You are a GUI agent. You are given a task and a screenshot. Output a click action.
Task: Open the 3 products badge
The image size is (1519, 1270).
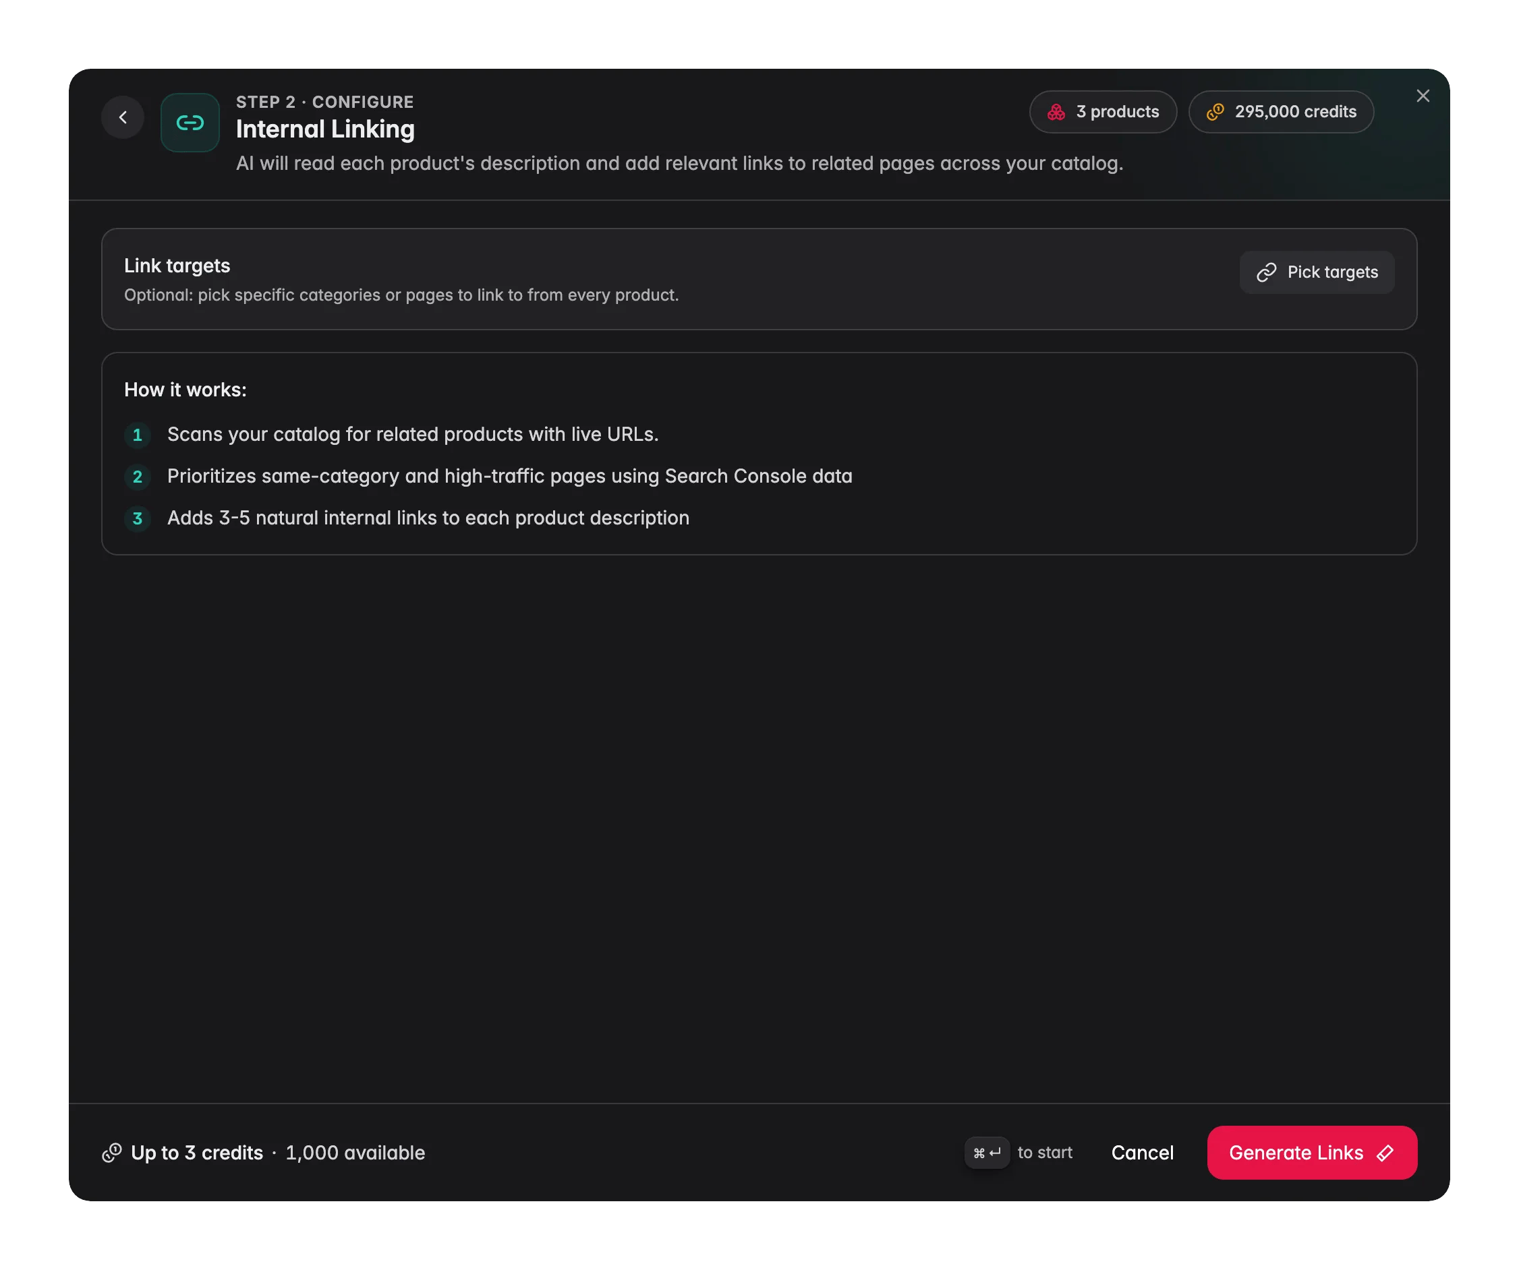[x=1103, y=112]
